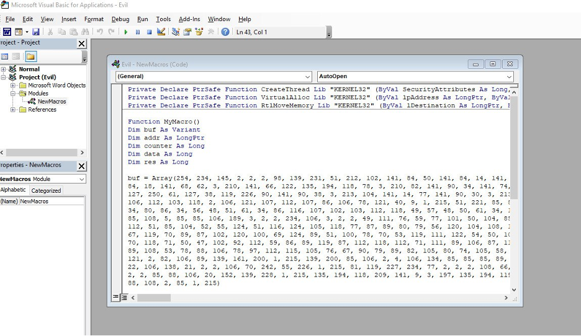
Task: Open the View menu
Action: tap(47, 19)
